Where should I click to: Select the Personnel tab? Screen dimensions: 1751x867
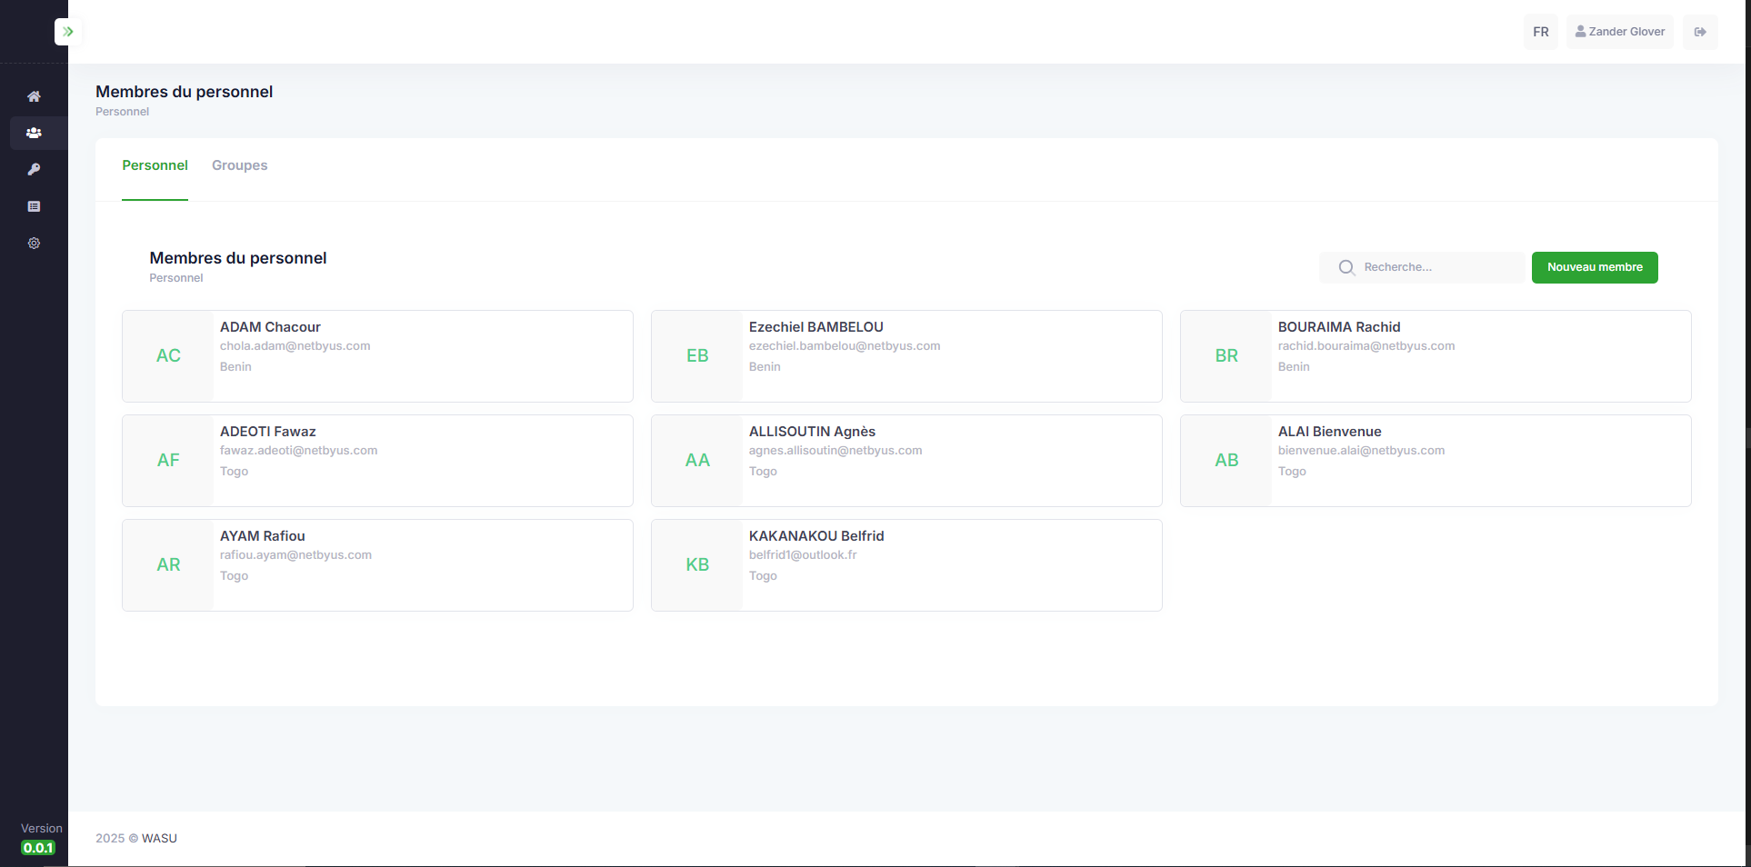pyautogui.click(x=155, y=165)
